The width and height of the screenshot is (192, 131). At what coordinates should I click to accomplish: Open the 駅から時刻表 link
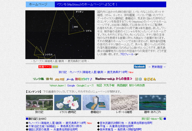[x=137, y=85]
